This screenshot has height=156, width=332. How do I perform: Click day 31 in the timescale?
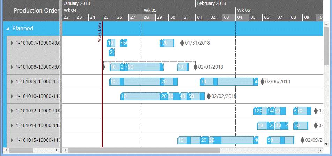(189, 17)
